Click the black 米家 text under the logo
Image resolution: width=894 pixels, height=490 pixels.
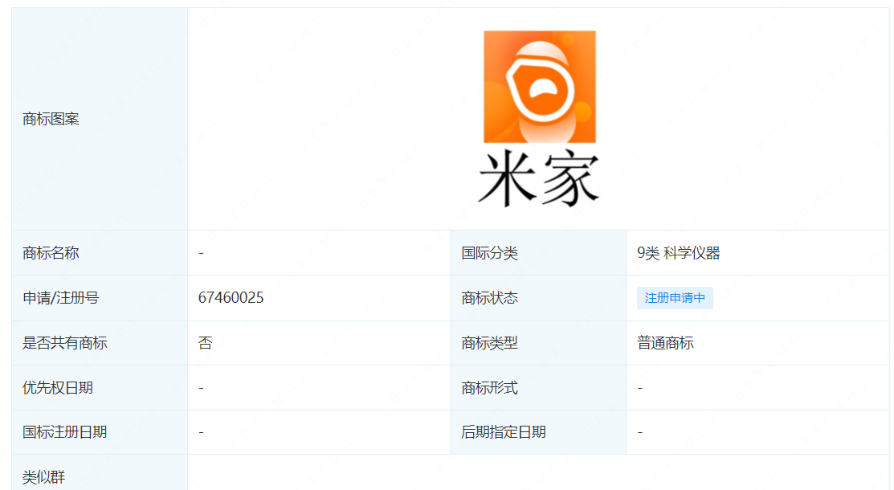(x=539, y=178)
